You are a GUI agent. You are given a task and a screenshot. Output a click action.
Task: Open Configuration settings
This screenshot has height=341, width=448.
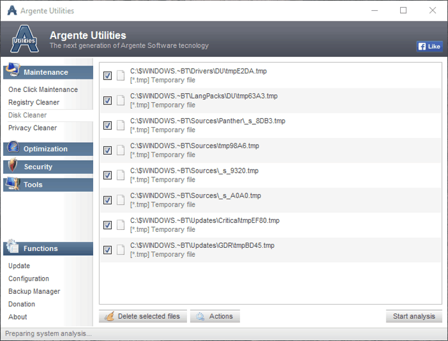pos(29,278)
